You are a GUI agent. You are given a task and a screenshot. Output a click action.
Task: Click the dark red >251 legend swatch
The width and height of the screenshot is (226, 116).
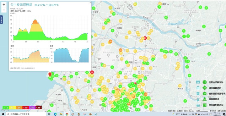pos(39,108)
